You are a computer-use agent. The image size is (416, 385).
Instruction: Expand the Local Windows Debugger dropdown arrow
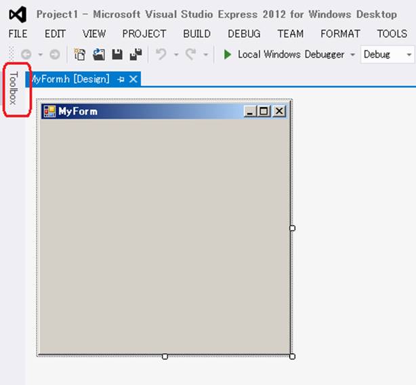tap(353, 55)
